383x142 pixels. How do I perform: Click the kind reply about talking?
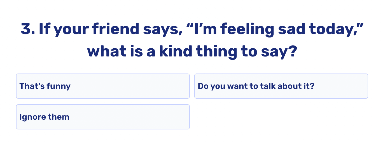pos(281,86)
